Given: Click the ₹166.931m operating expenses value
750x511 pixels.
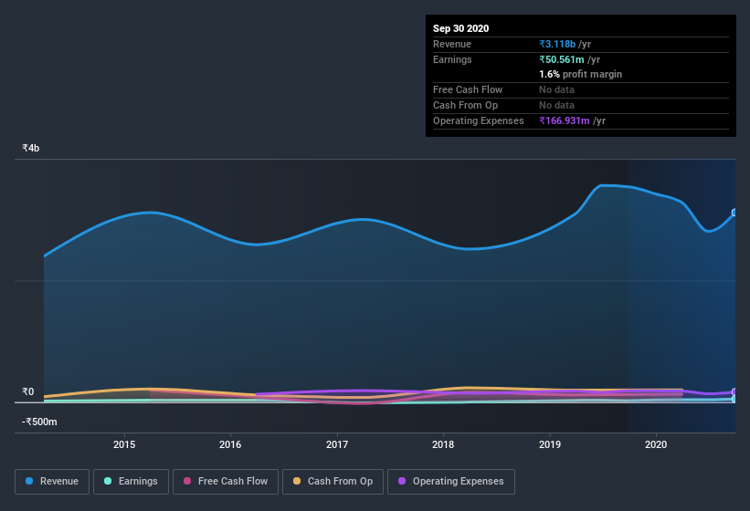Looking at the screenshot, I should coord(565,120).
